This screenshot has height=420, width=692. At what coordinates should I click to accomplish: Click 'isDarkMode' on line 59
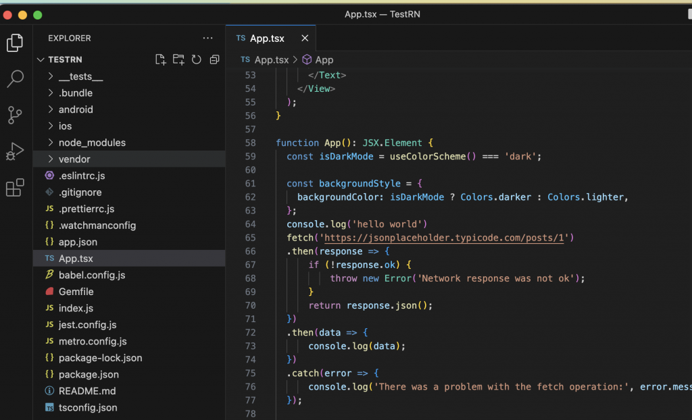[x=346, y=157]
